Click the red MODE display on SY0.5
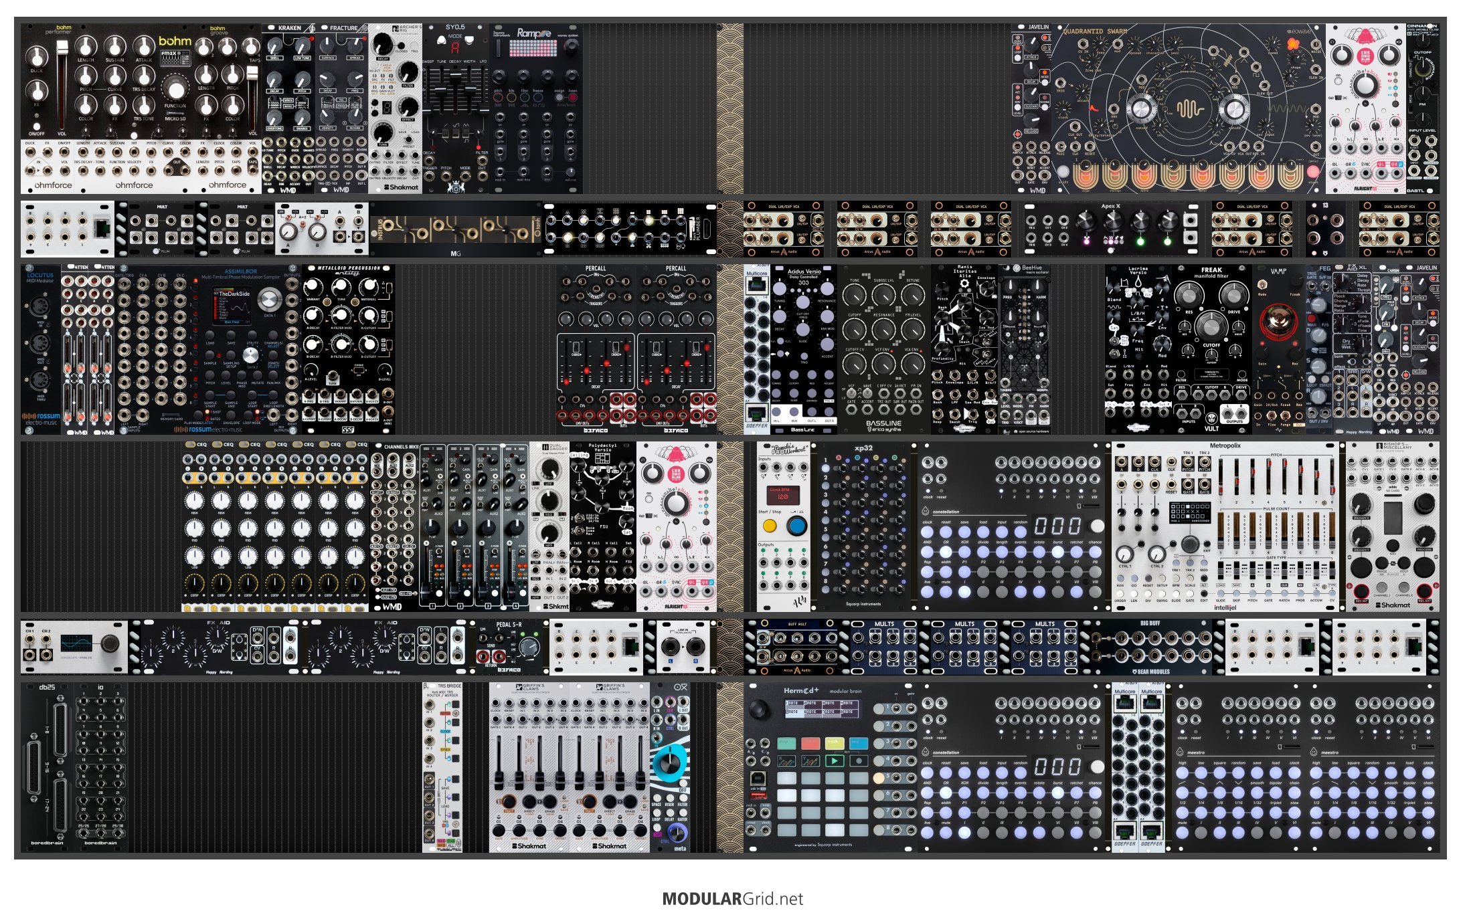The height and width of the screenshot is (913, 1467). pos(455,48)
